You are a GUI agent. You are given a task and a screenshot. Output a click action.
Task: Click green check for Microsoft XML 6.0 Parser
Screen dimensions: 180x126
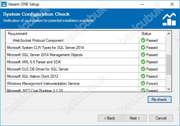tap(143, 62)
